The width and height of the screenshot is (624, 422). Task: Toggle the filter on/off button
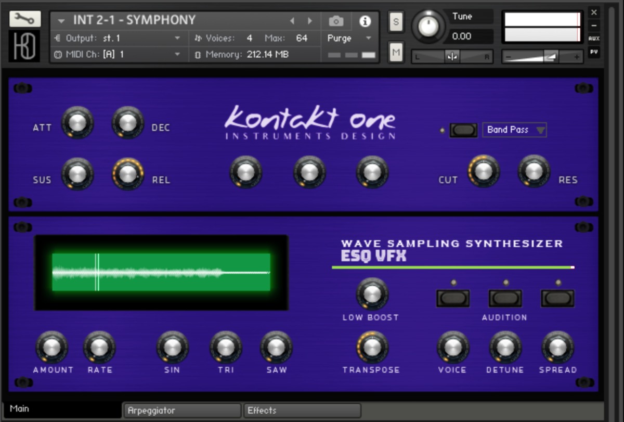click(x=463, y=130)
